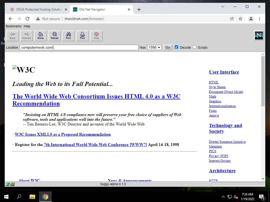The height and width of the screenshot is (202, 270).
Task: Share this page via Chrome share icon
Action: coord(232,19)
